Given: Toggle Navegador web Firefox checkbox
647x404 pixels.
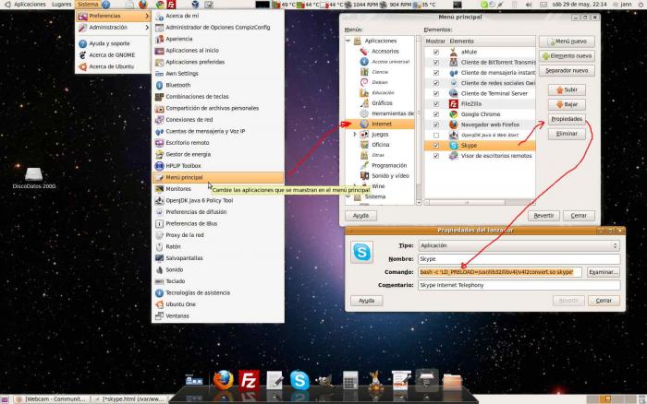Looking at the screenshot, I should pos(436,125).
